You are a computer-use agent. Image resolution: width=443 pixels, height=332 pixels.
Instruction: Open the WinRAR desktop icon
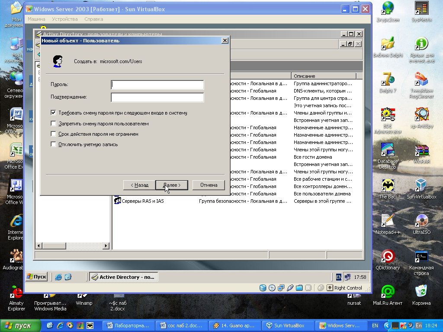tap(421, 153)
